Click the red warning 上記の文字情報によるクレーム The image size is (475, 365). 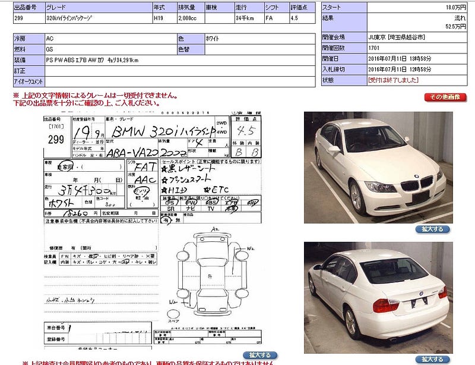[x=95, y=96]
